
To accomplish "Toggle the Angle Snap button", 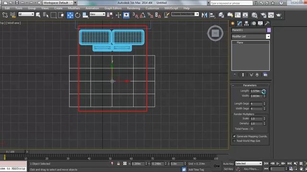I will coord(143,15).
